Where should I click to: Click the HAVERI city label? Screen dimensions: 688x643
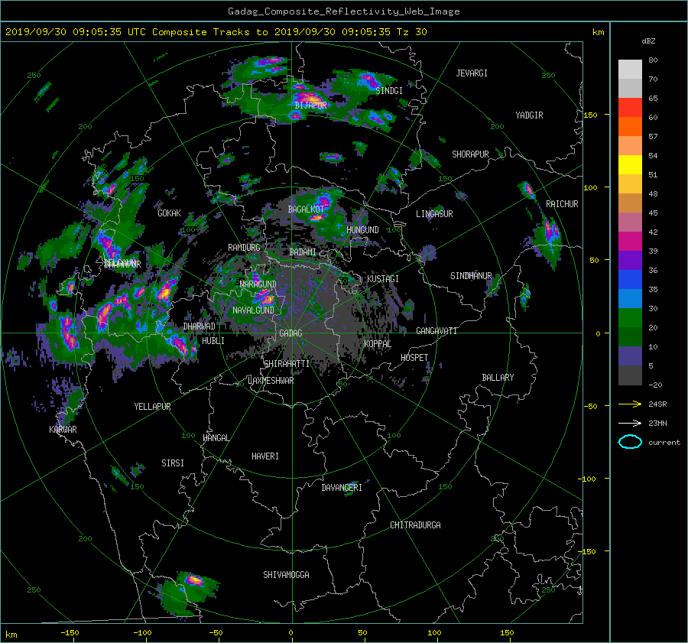point(265,456)
